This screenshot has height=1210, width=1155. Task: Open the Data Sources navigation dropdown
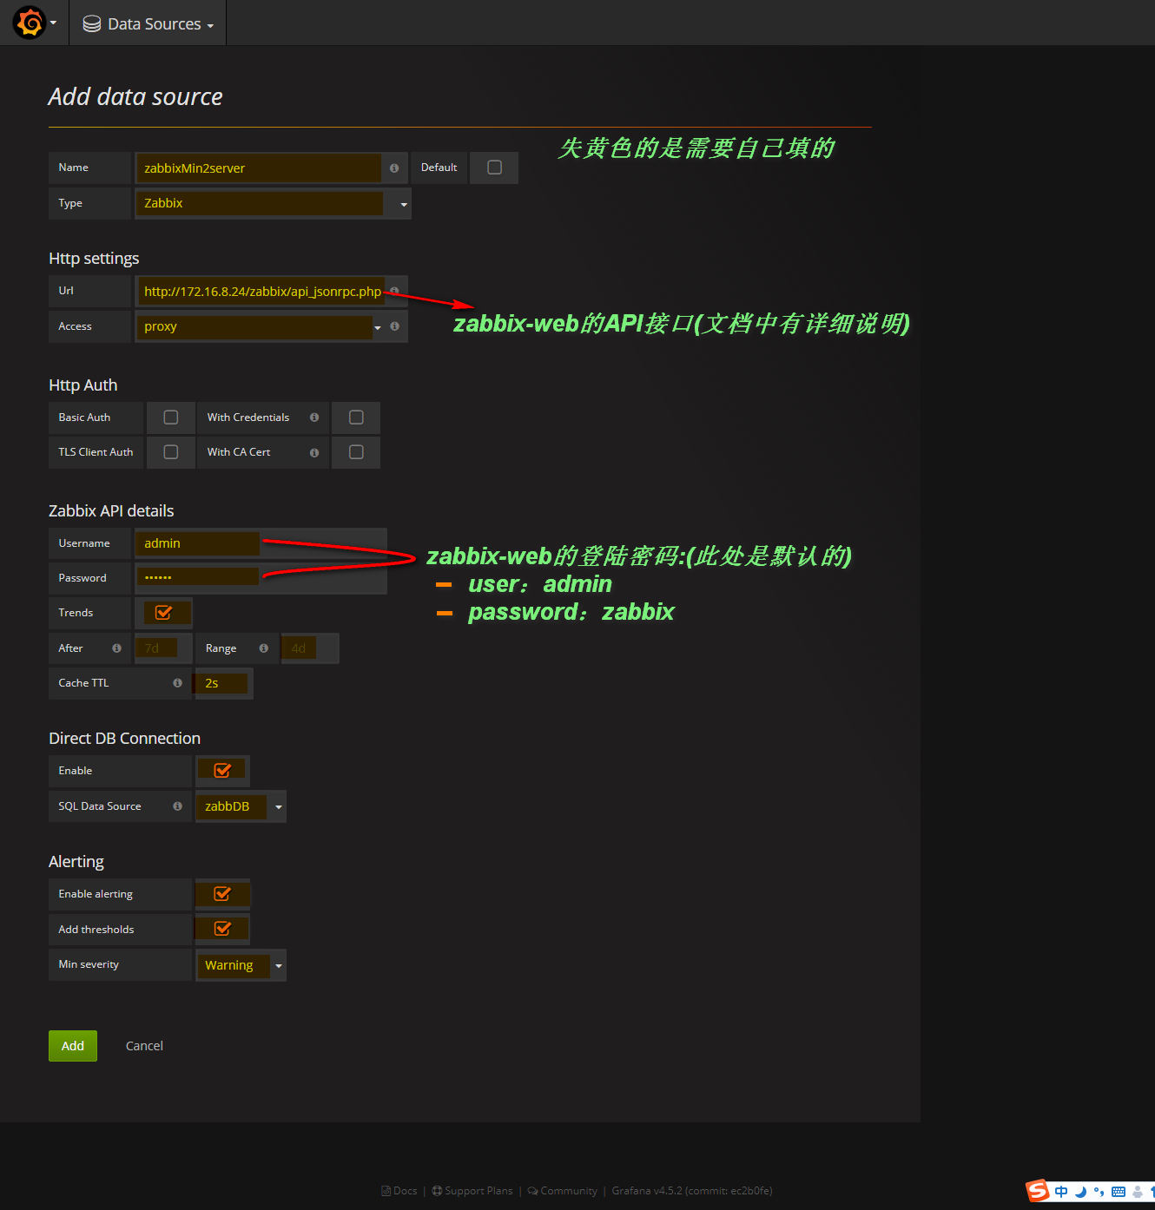[148, 23]
